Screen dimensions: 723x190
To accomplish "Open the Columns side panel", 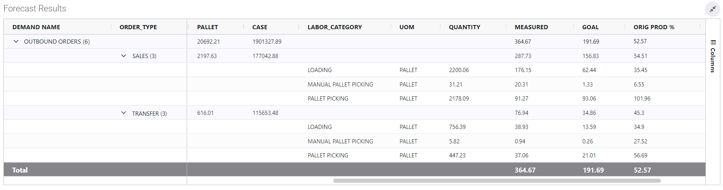I will pyautogui.click(x=713, y=56).
